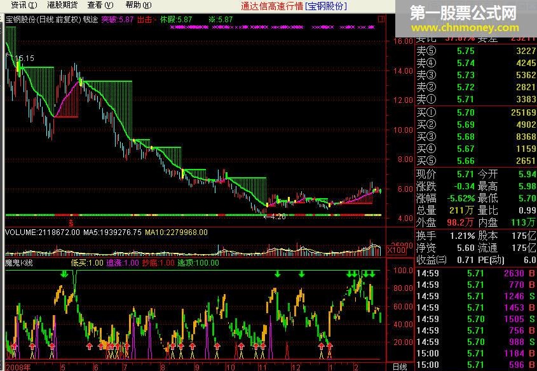The image size is (537, 371).
Task: Click the month 11 marker on time axis
Action: pyautogui.click(x=262, y=367)
